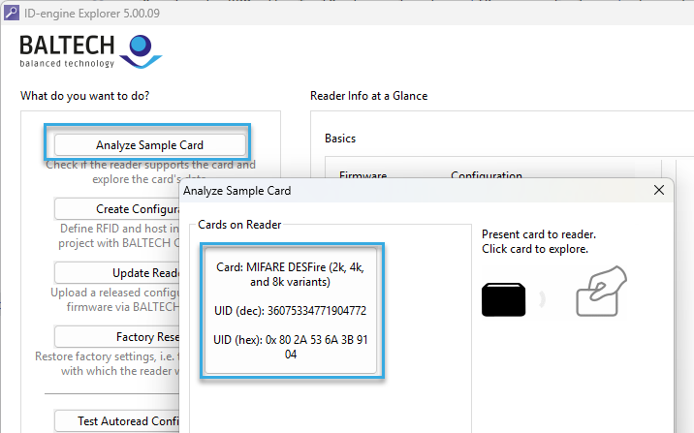Click the 'Define RFID and host' description text
Viewport: 694px width, 433px height.
[x=119, y=235]
